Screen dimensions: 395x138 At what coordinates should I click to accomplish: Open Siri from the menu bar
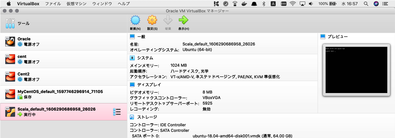tap(376, 4)
